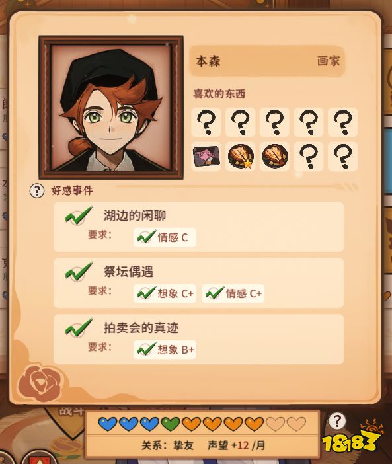Select the starred roast chicken liked item
Screen dimensions: 392x464
coord(241,156)
